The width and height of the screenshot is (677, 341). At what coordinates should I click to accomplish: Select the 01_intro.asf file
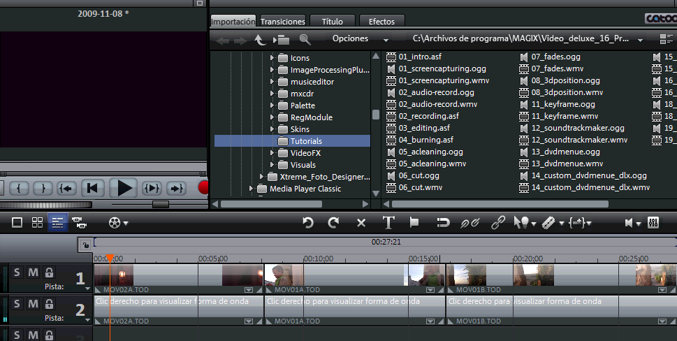420,57
